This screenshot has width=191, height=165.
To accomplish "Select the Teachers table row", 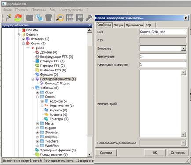I will point(51,141).
